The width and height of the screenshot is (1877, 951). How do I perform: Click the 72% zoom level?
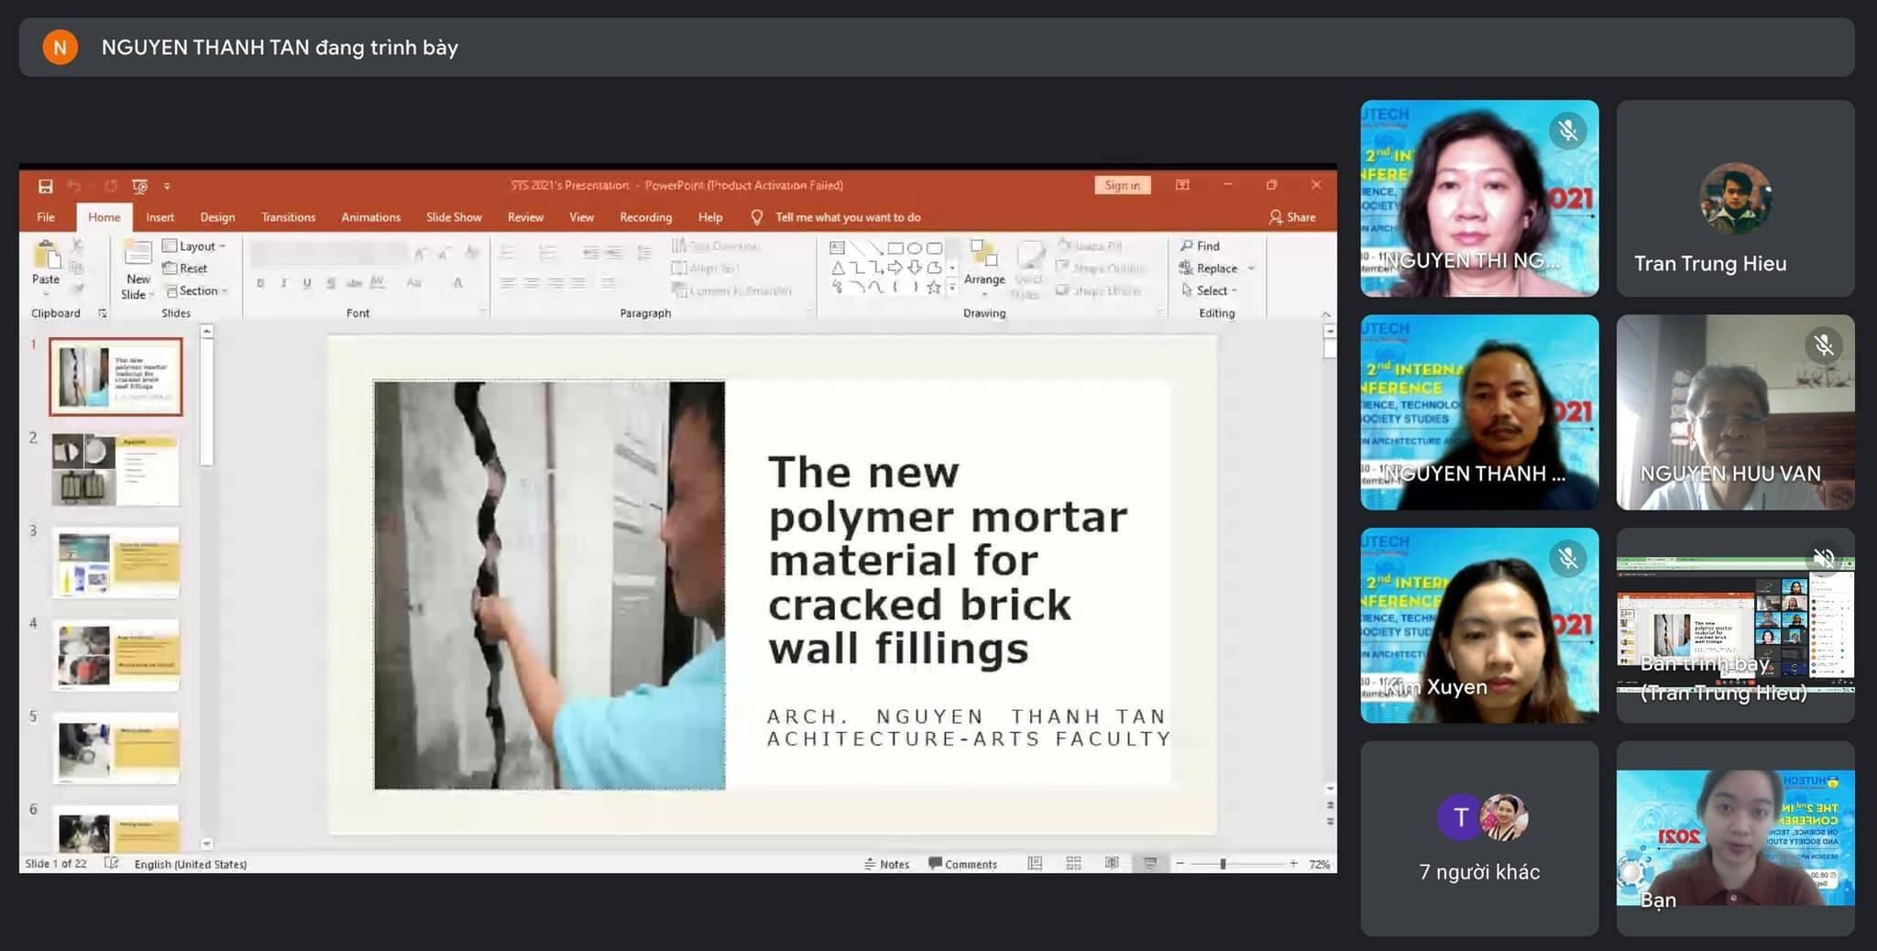(x=1319, y=864)
